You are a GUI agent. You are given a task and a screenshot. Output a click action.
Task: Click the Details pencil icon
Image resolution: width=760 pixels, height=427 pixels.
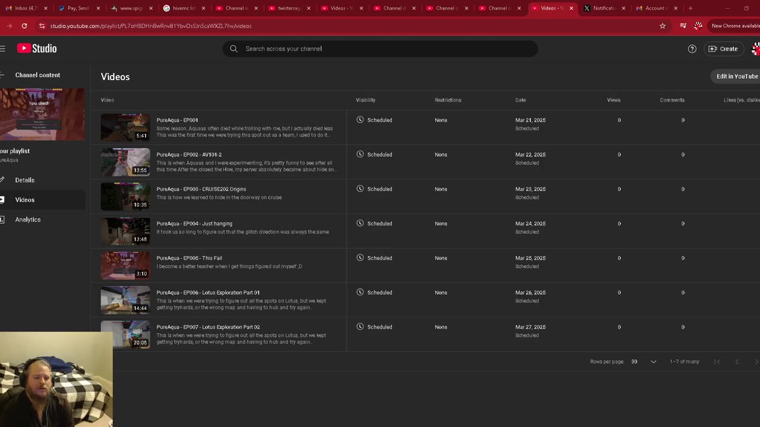pyautogui.click(x=2, y=180)
